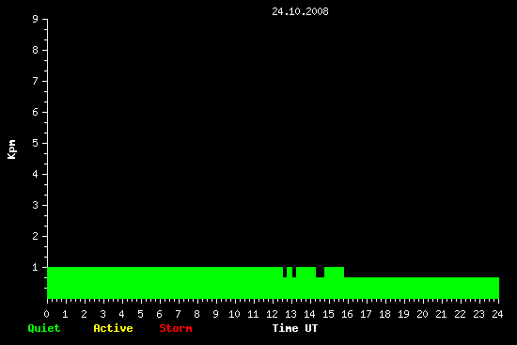Screen dimensions: 517x345
Task: Click hour 13 on time axis
Action: pyautogui.click(x=290, y=314)
